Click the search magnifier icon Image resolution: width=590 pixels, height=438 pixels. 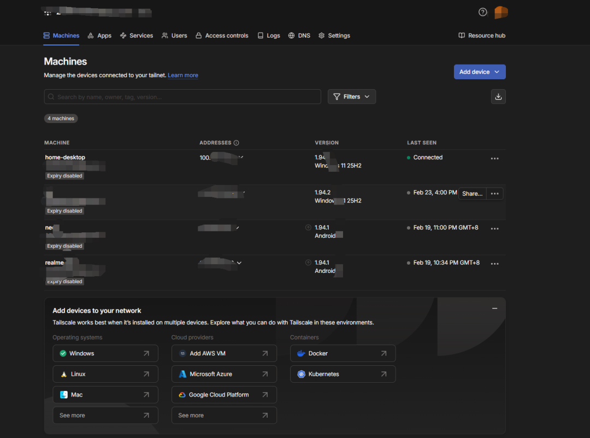coord(51,97)
